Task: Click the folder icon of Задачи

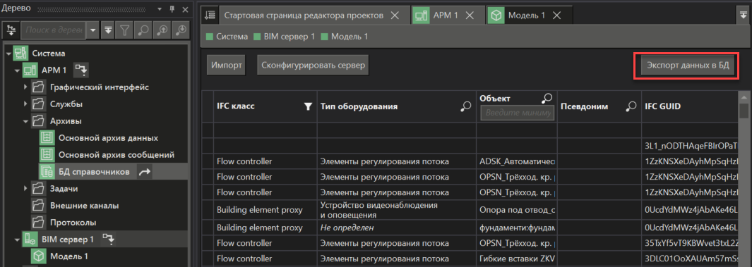Action: [x=38, y=189]
